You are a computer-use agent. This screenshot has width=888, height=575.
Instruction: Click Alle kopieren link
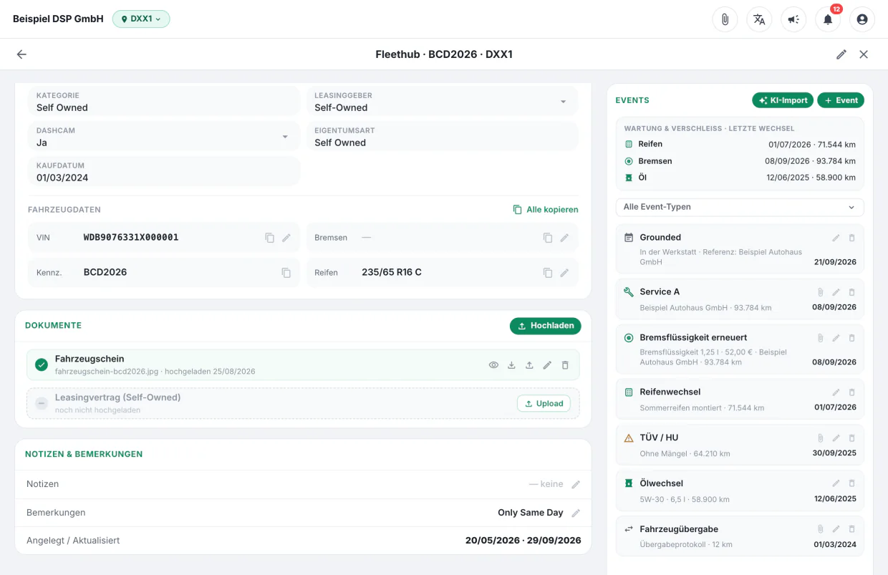(546, 210)
